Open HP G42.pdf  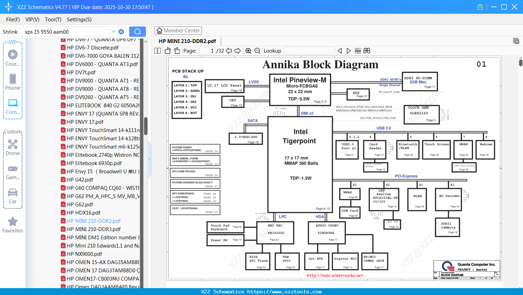[x=80, y=180]
